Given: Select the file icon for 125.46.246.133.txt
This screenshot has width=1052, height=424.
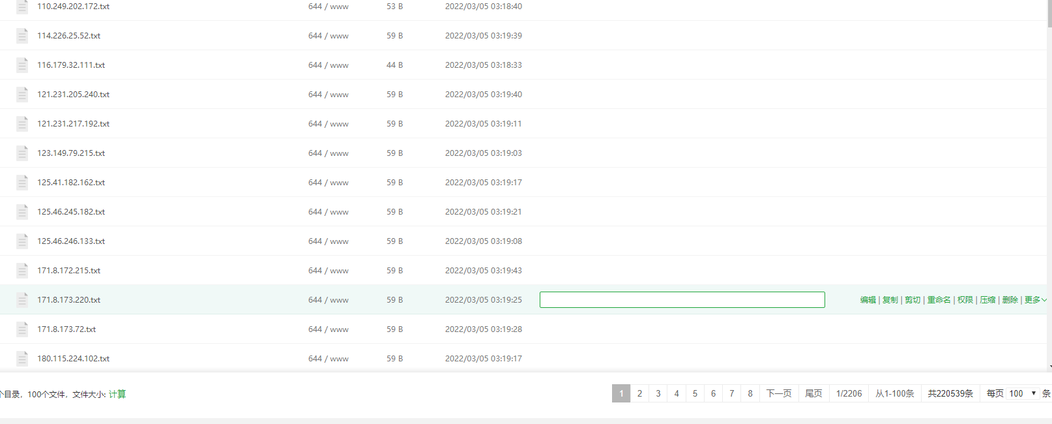Looking at the screenshot, I should [22, 241].
